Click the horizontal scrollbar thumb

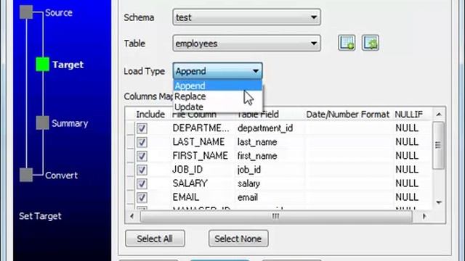[x=276, y=216]
